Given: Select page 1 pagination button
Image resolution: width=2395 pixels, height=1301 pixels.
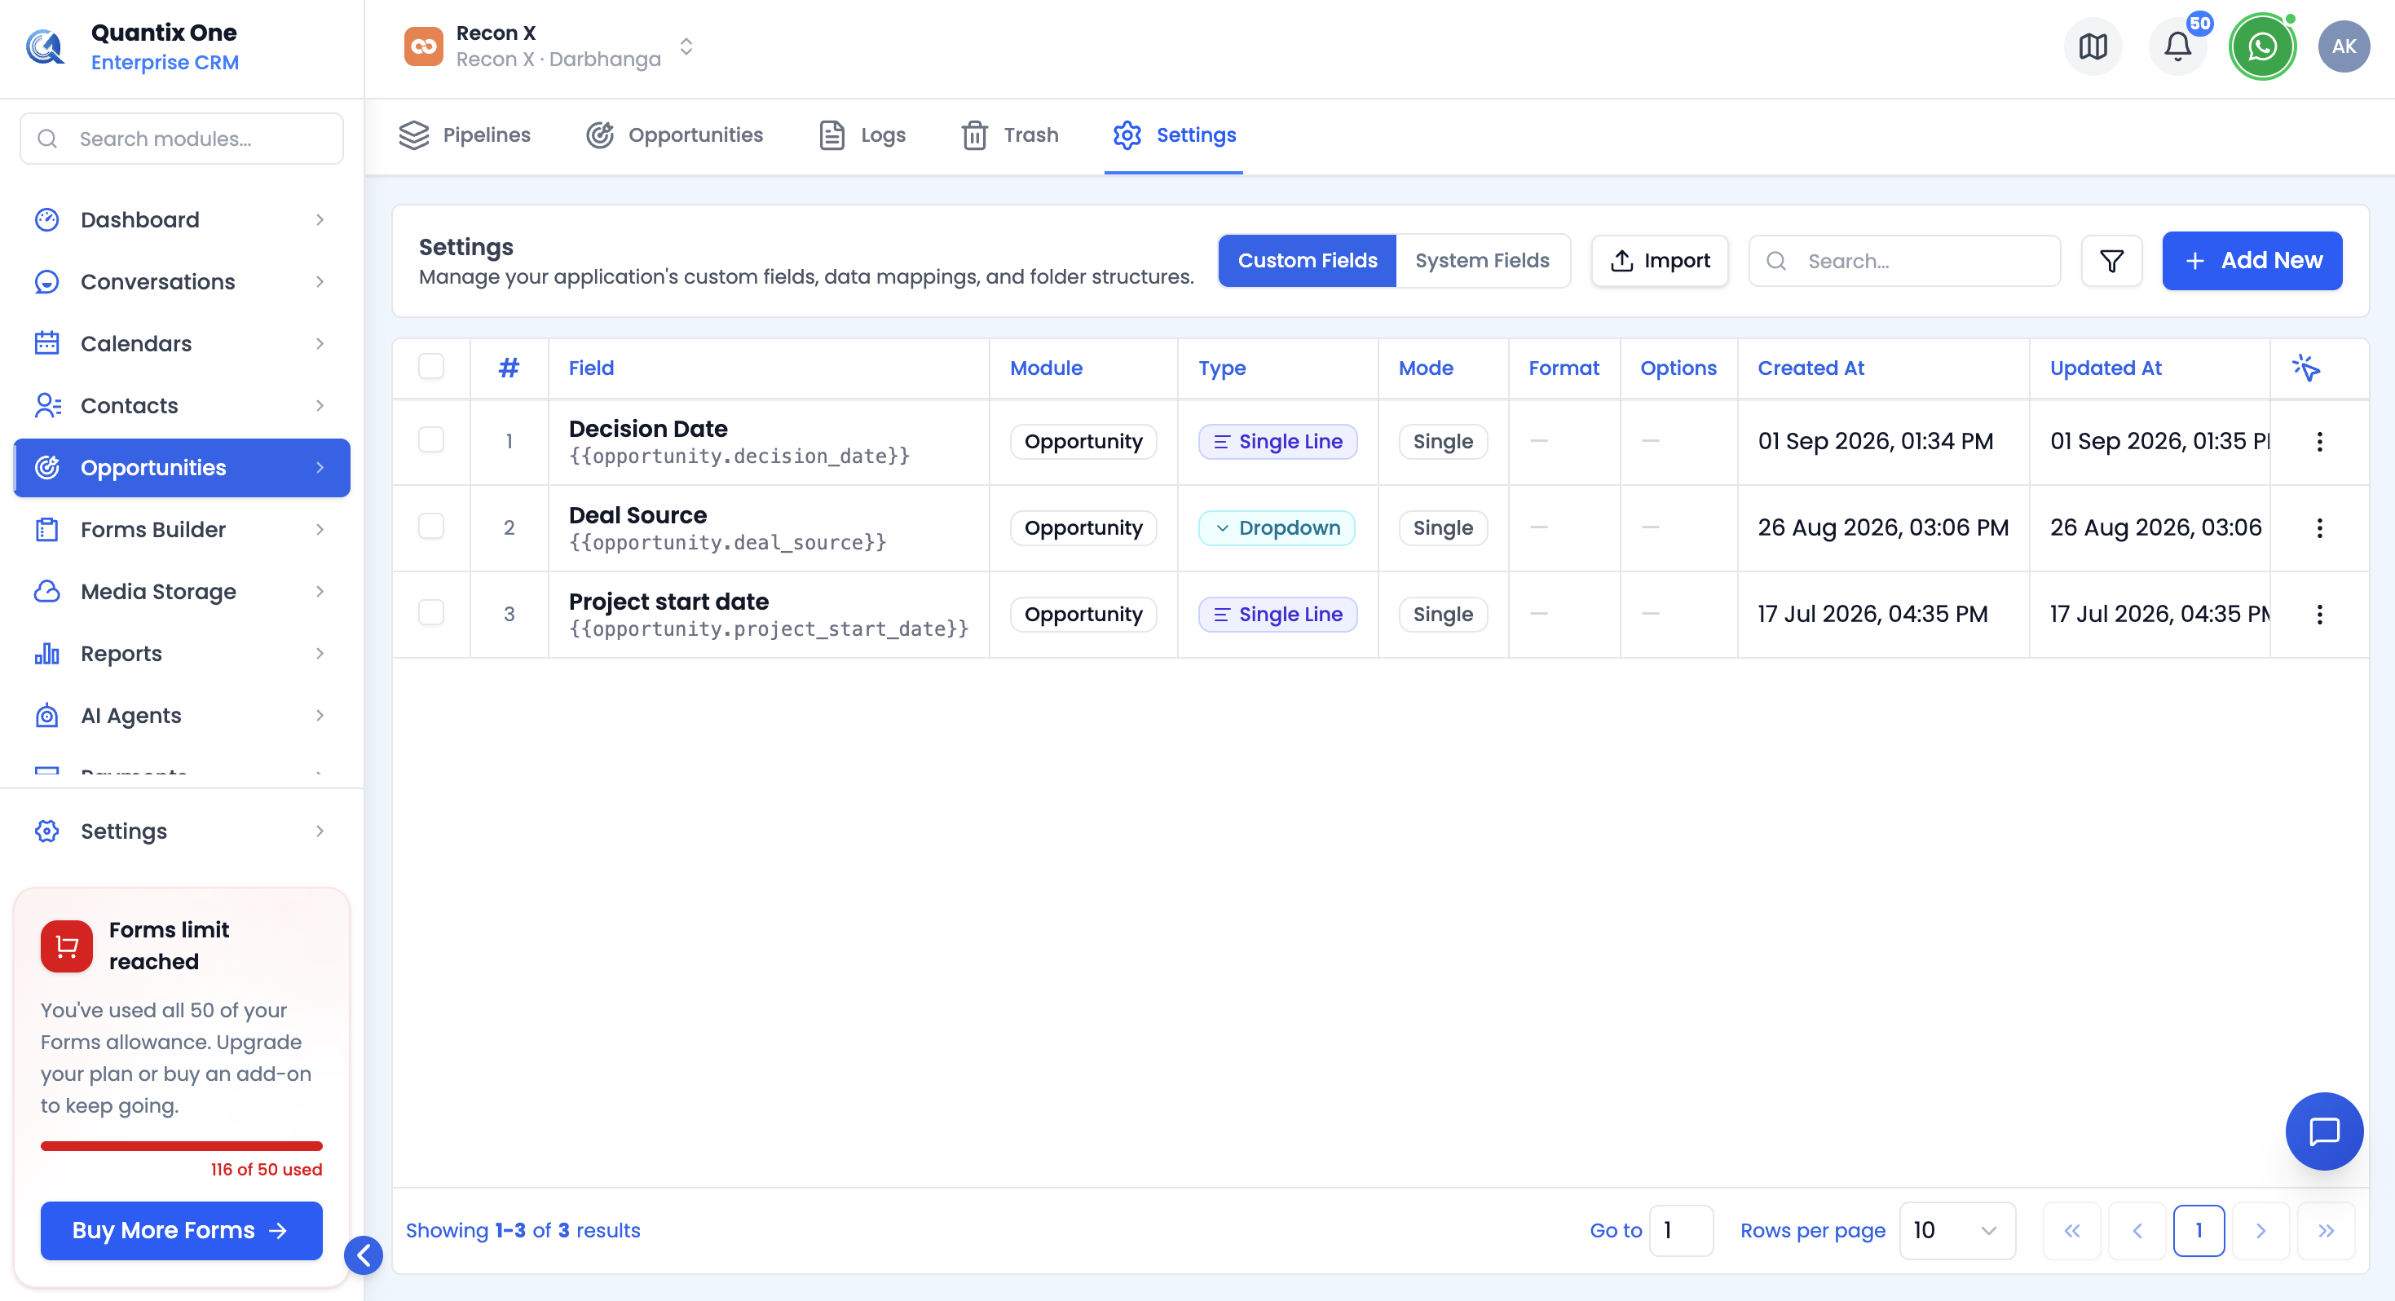Looking at the screenshot, I should pyautogui.click(x=2198, y=1231).
